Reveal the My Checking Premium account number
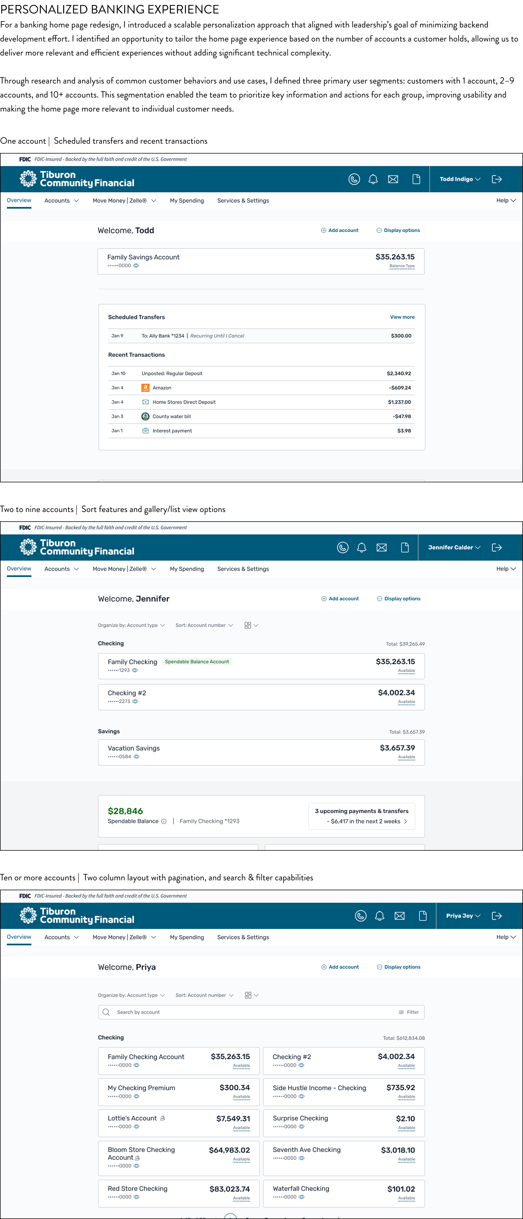This screenshot has height=1219, width=523. click(x=136, y=1096)
